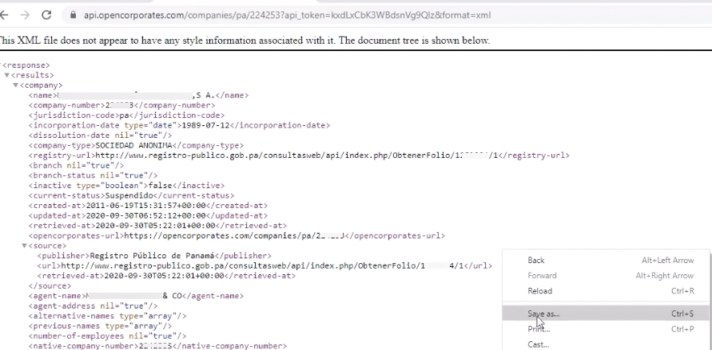Click the alternative-names array line
The image size is (712, 350).
[107, 316]
